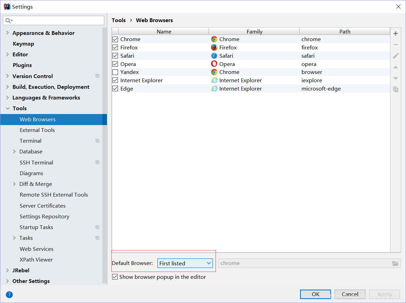Image resolution: width=406 pixels, height=303 pixels.
Task: Open the Default Browser dropdown
Action: (x=185, y=263)
